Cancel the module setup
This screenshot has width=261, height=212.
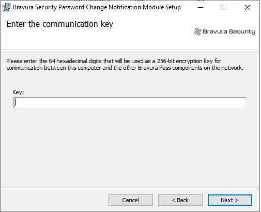(131, 200)
